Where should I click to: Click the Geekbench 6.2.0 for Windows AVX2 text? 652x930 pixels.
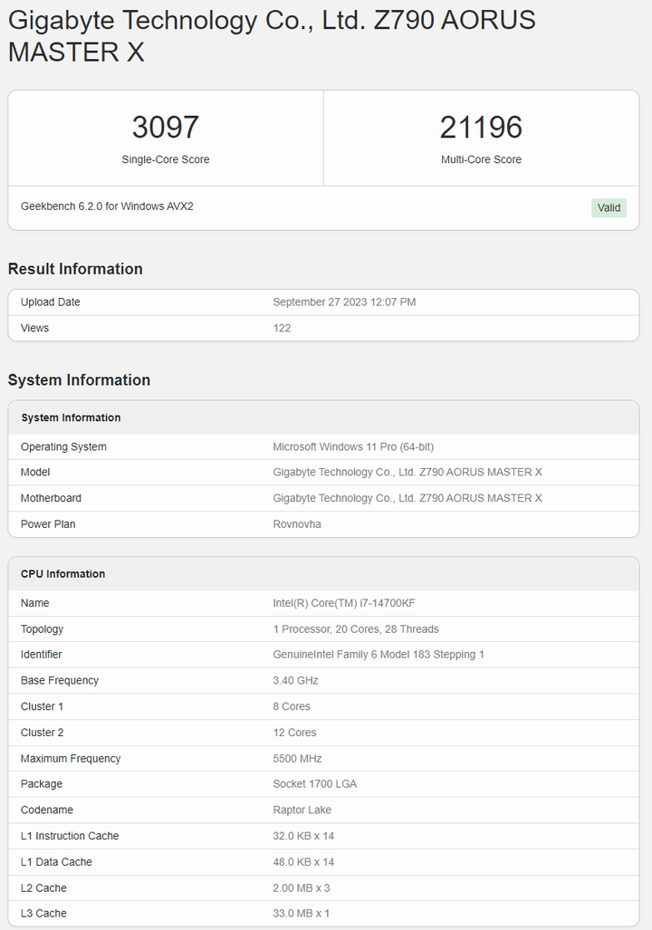click(107, 206)
